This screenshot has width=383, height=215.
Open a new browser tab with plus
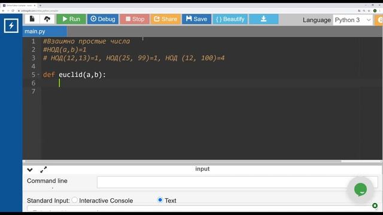pos(40,5)
